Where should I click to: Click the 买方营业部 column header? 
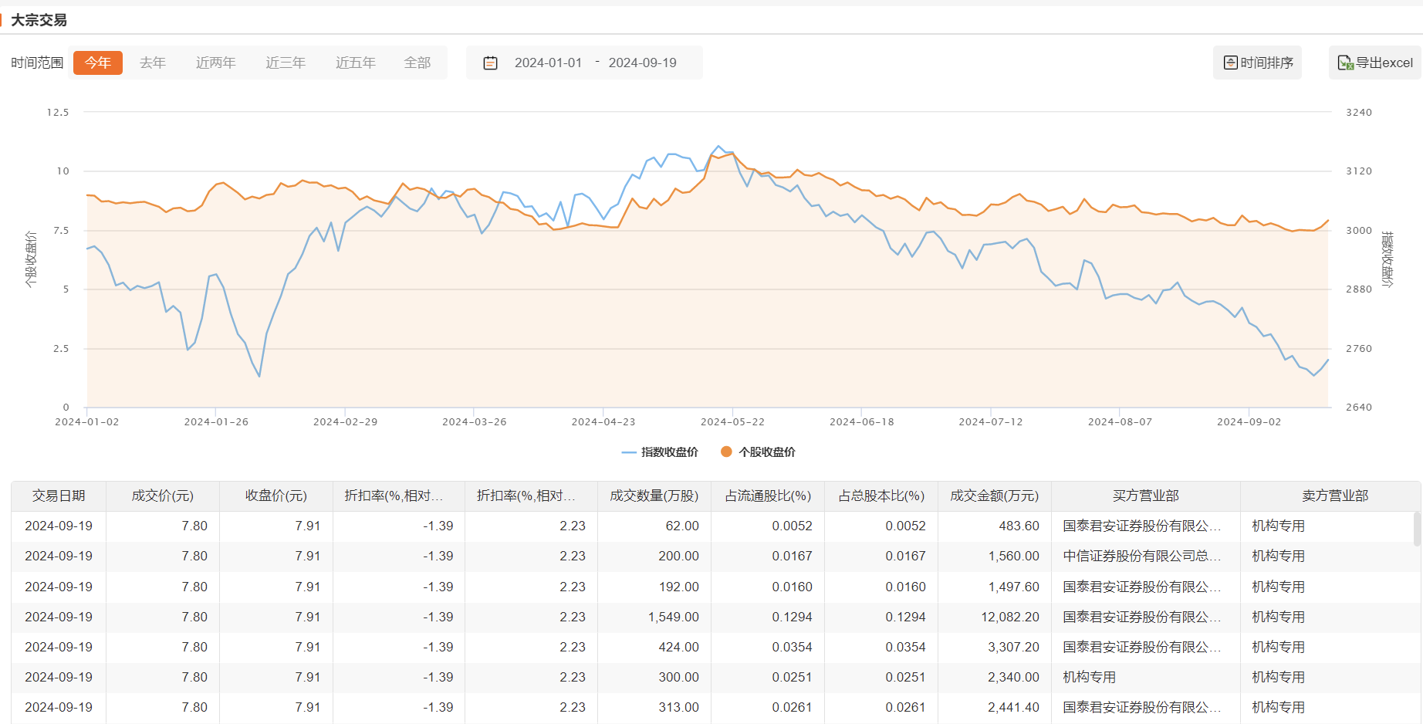click(x=1145, y=496)
